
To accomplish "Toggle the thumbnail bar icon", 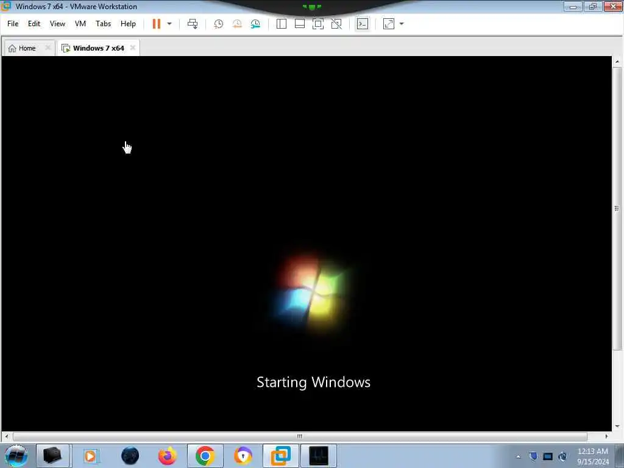I will (300, 24).
